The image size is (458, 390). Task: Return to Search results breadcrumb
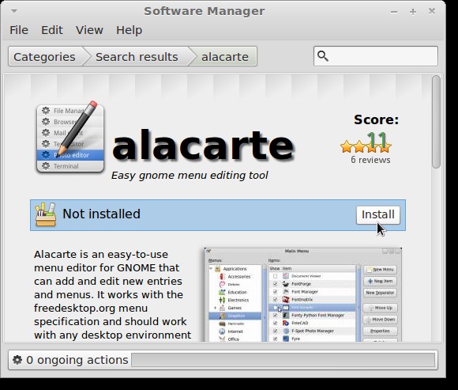[x=137, y=56]
